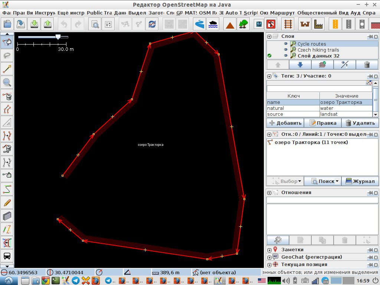Pin the GeoChat panel

pyautogui.click(x=370, y=258)
